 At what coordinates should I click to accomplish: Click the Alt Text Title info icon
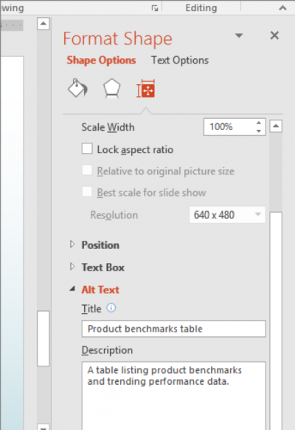111,307
